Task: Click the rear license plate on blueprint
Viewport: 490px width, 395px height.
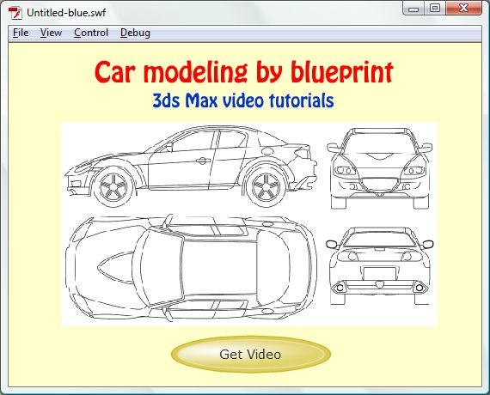Action: [379, 274]
